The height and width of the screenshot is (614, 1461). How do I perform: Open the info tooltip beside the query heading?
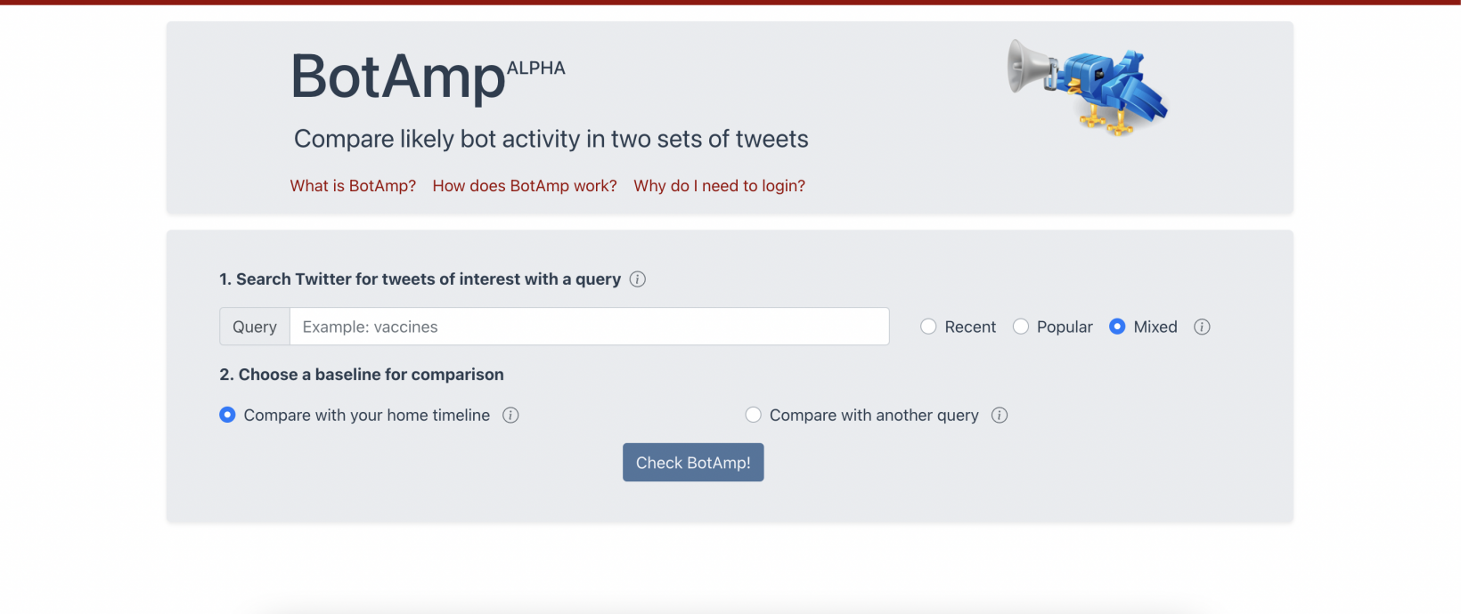pyautogui.click(x=637, y=279)
